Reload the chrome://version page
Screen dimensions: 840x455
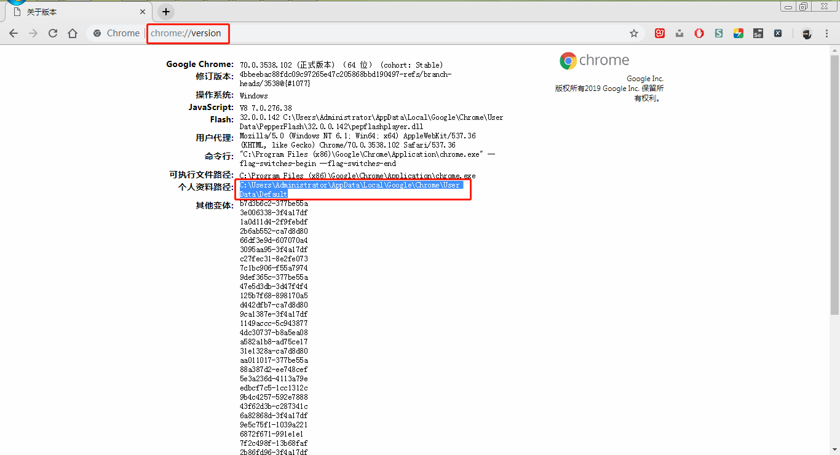tap(53, 33)
